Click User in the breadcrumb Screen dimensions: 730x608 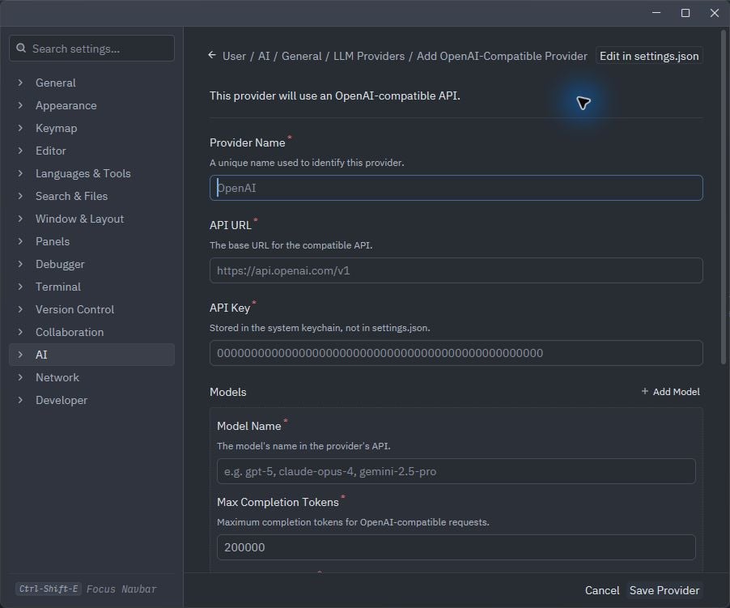point(234,56)
